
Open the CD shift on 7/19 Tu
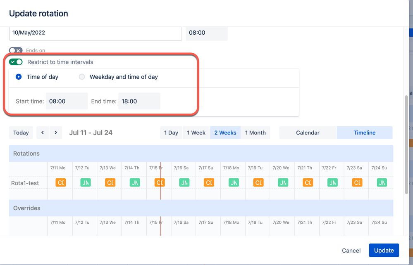coord(258,182)
